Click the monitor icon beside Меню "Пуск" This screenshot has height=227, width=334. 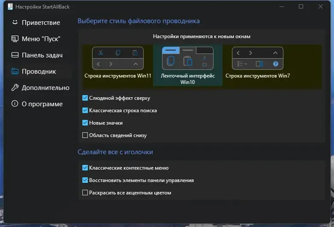(x=15, y=39)
